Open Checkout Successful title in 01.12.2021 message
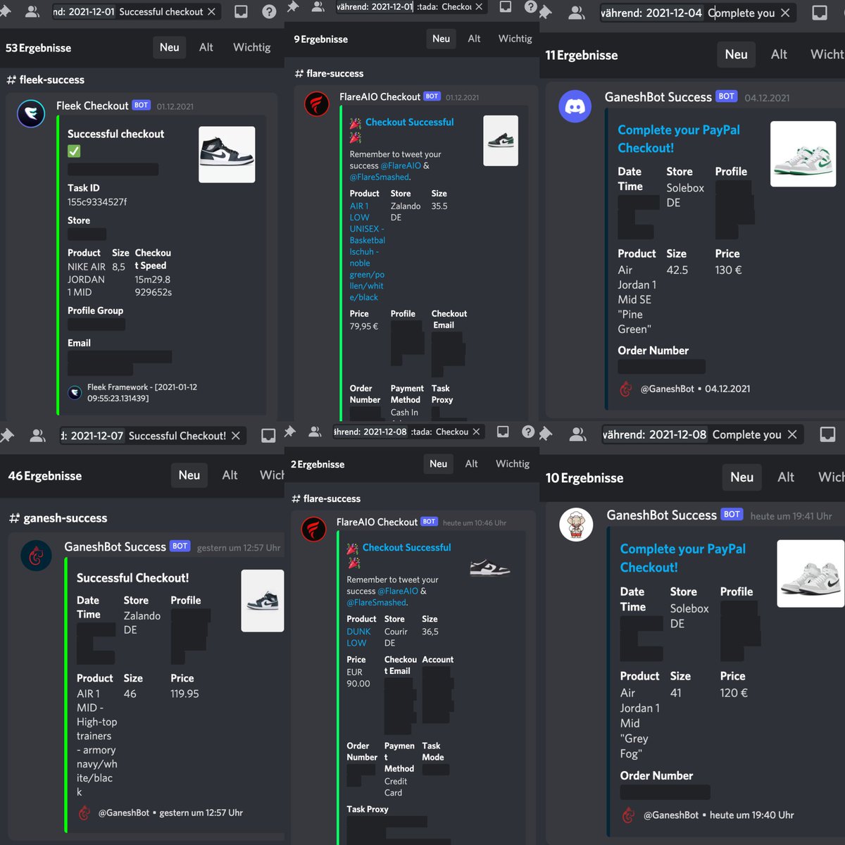This screenshot has width=845, height=845. click(410, 123)
